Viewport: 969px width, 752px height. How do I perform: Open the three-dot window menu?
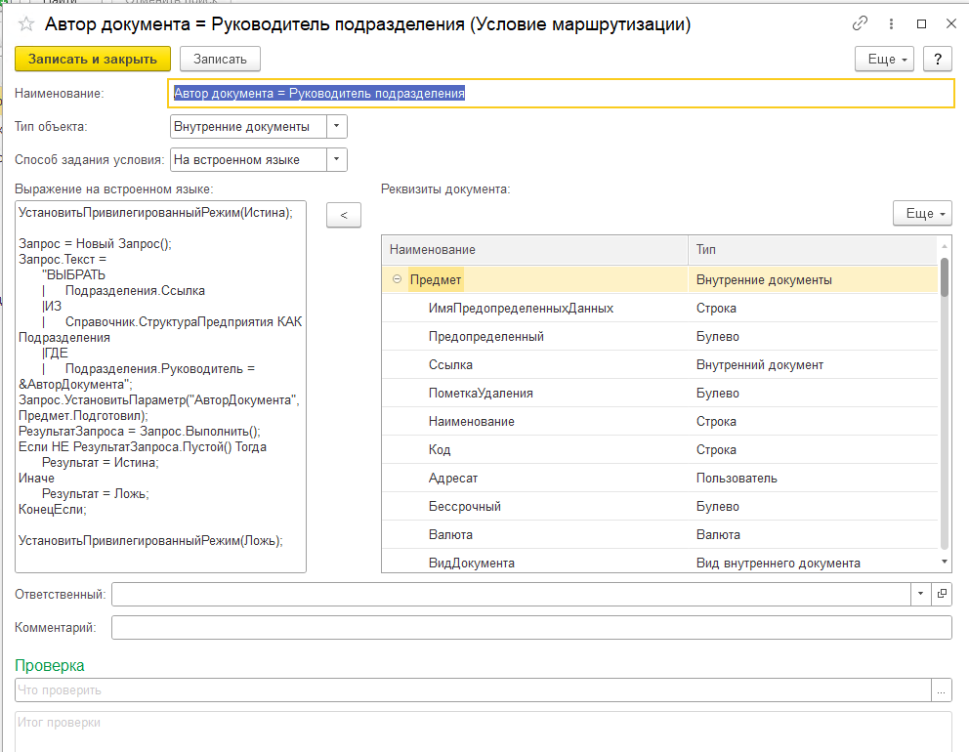click(890, 24)
